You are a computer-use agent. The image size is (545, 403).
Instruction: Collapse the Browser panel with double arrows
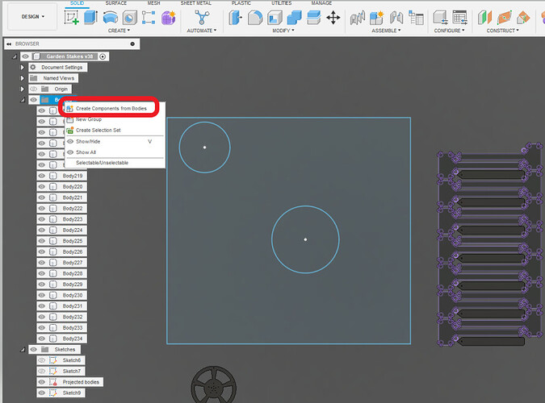click(x=9, y=44)
